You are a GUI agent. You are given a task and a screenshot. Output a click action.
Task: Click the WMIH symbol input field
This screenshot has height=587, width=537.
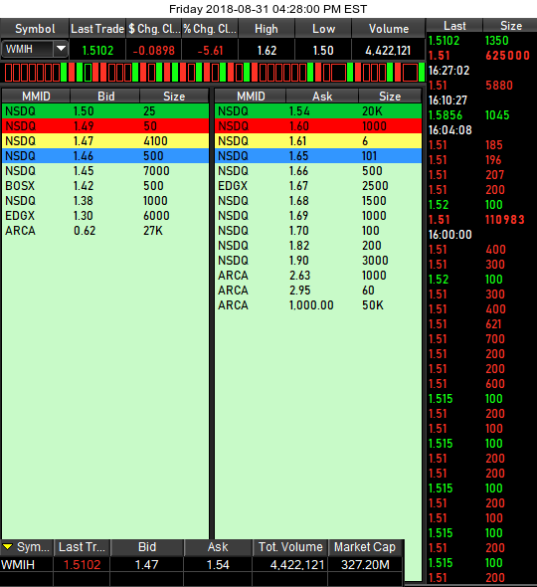[x=28, y=49]
